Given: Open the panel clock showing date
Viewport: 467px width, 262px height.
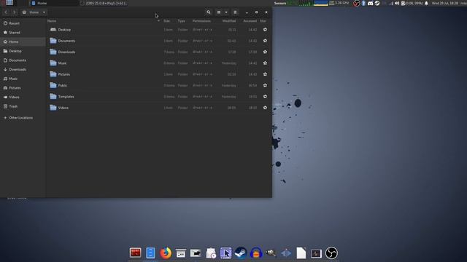Looking at the screenshot, I should (x=445, y=3).
